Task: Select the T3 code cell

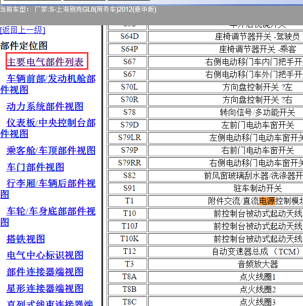Action: coord(128,264)
